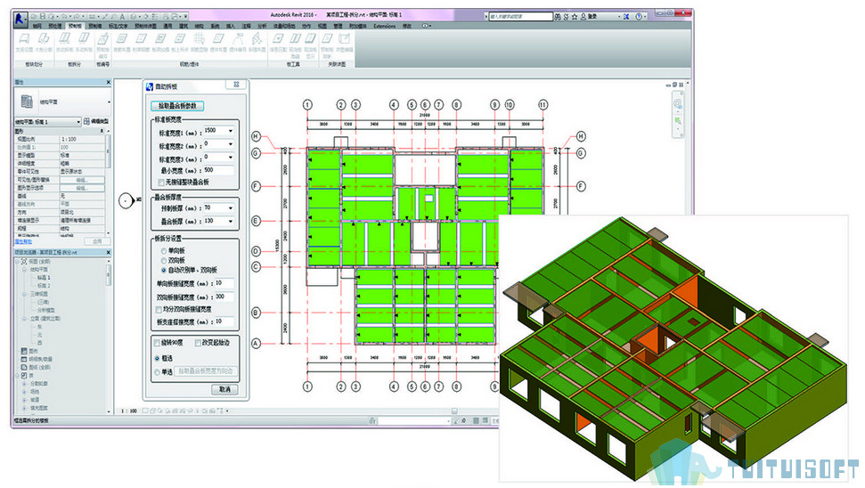Open the Revit application menu button
The height and width of the screenshot is (488, 865).
pyautogui.click(x=21, y=20)
